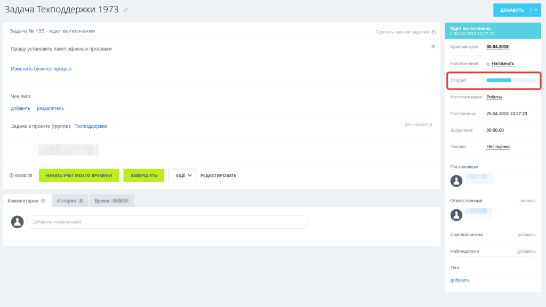The image size is (546, 307).
Task: Click the Ждет выполнения status header
Action: [x=493, y=30]
